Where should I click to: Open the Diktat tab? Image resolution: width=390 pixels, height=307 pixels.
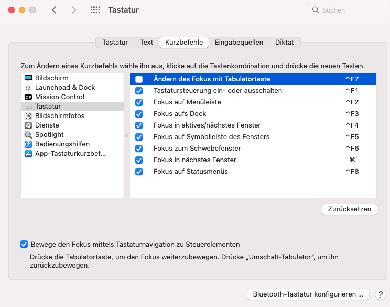[x=285, y=42]
